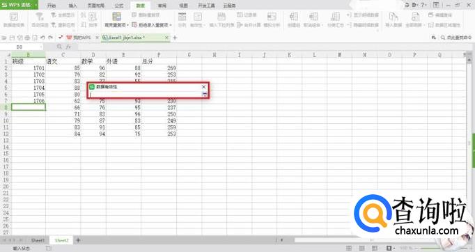Switch to the Sheet1 worksheet tab
Viewport: 475px width, 252px height.
(x=38, y=240)
